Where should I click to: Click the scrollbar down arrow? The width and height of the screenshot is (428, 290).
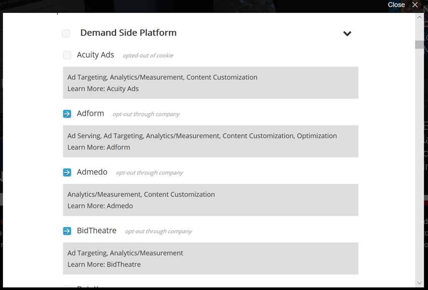tap(419, 282)
